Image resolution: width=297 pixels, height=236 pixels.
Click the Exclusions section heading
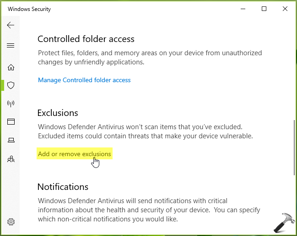[x=58, y=113]
